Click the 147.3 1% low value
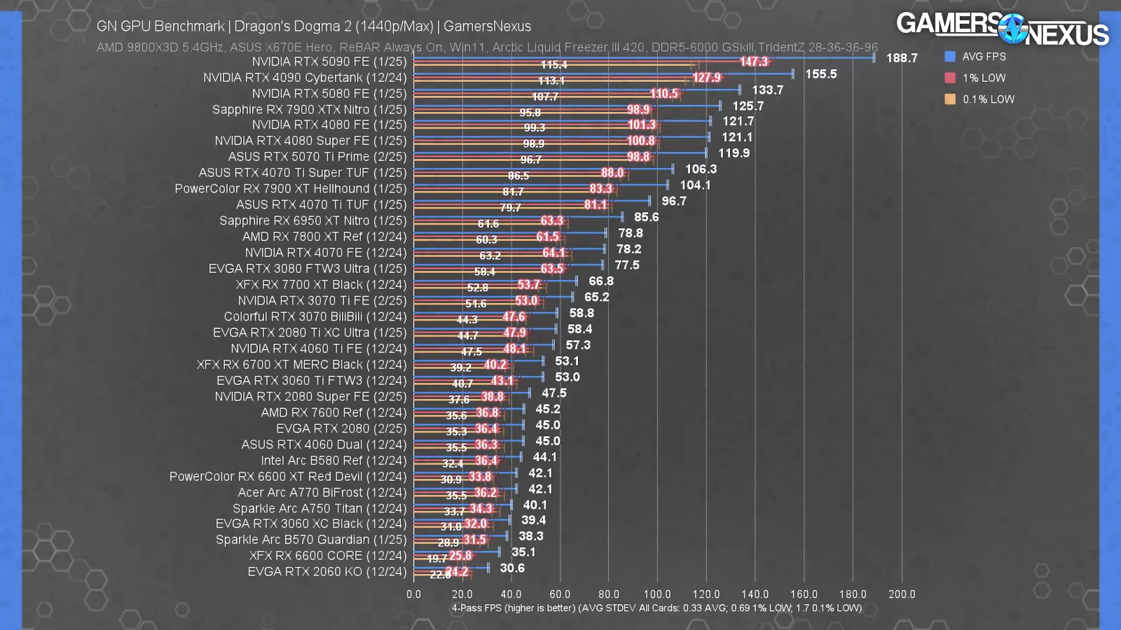Screen dimensions: 1121x630 754,62
